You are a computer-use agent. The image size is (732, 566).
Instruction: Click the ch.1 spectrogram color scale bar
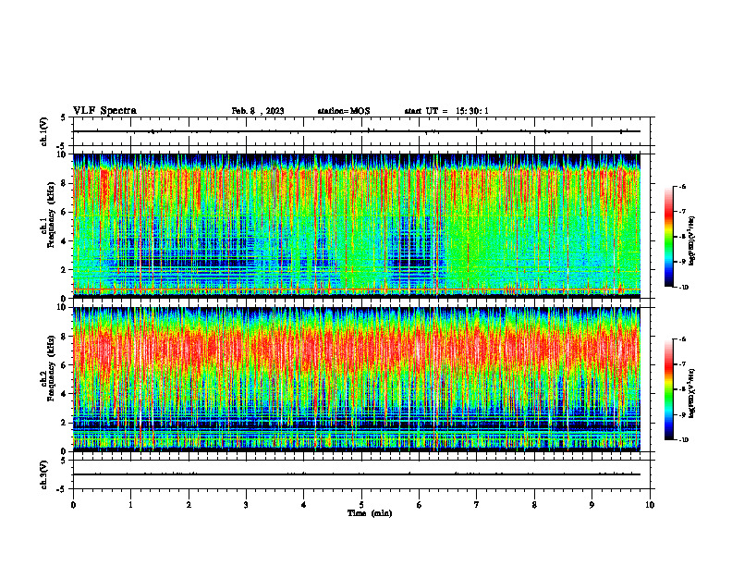(669, 237)
